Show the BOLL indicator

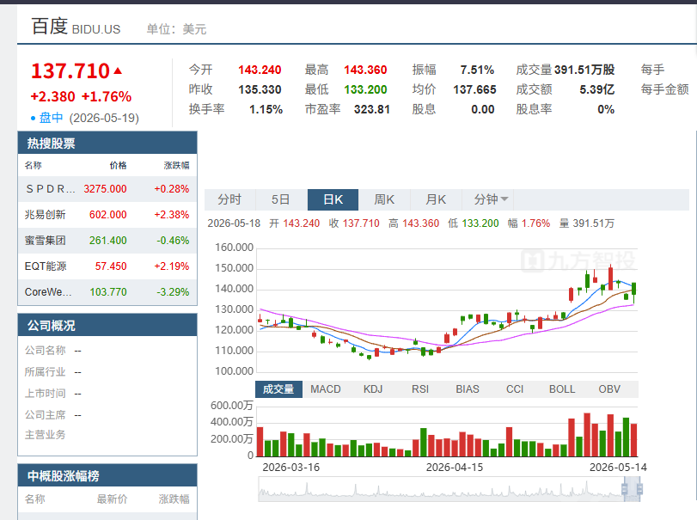(x=562, y=389)
